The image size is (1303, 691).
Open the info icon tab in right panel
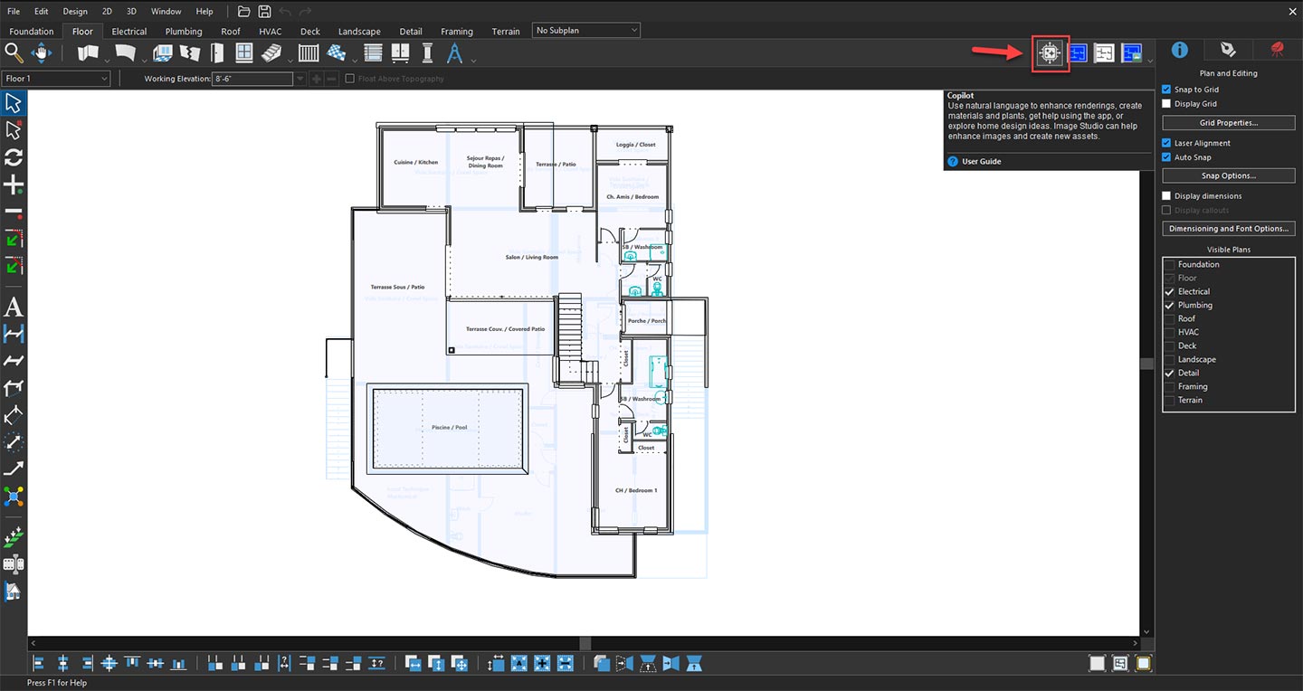[x=1180, y=50]
